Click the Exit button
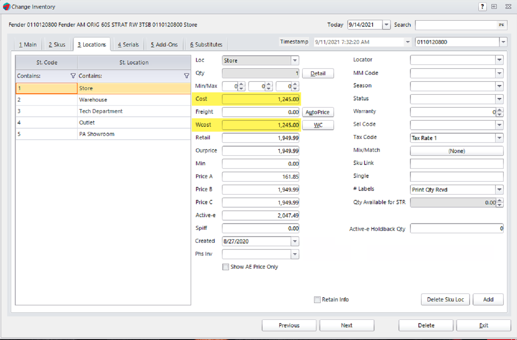The image size is (517, 340). click(484, 325)
